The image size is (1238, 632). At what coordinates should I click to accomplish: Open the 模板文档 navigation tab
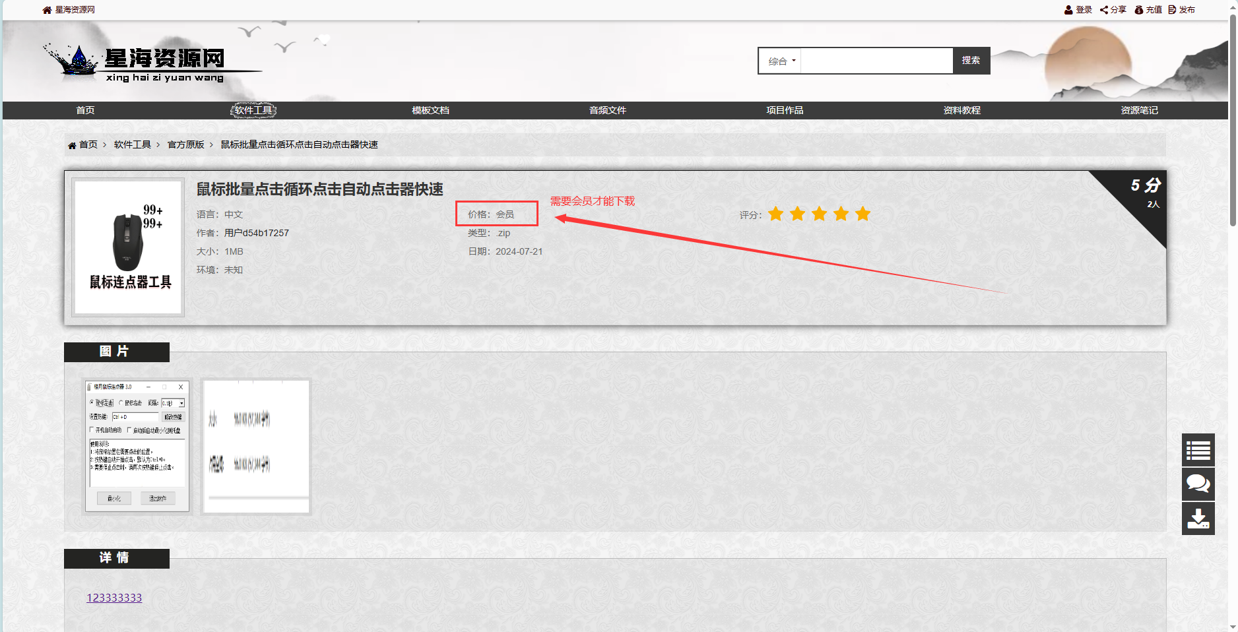click(x=430, y=110)
